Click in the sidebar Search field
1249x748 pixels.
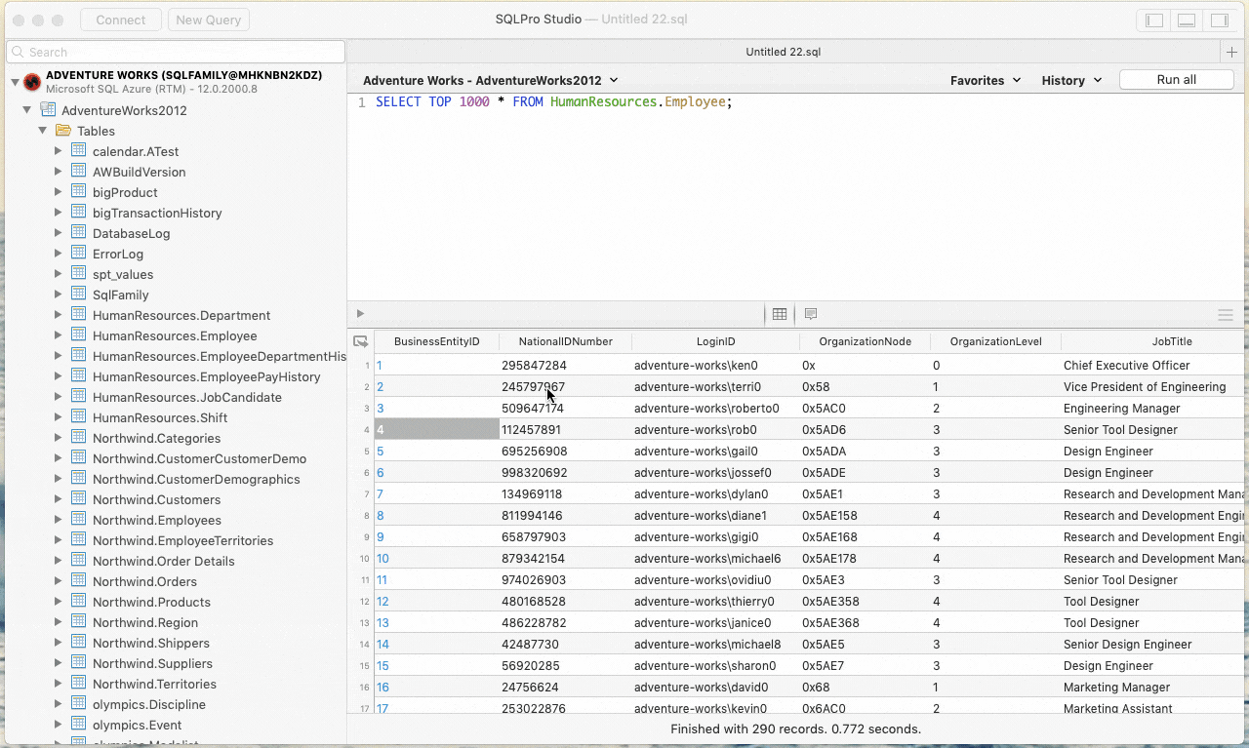click(176, 52)
